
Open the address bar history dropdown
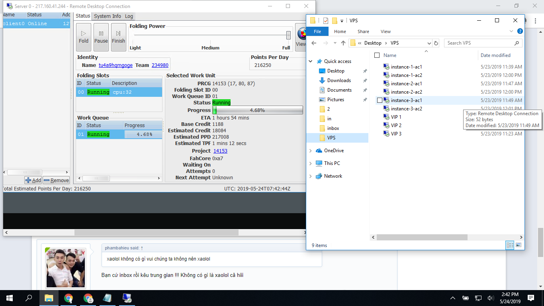pos(429,43)
